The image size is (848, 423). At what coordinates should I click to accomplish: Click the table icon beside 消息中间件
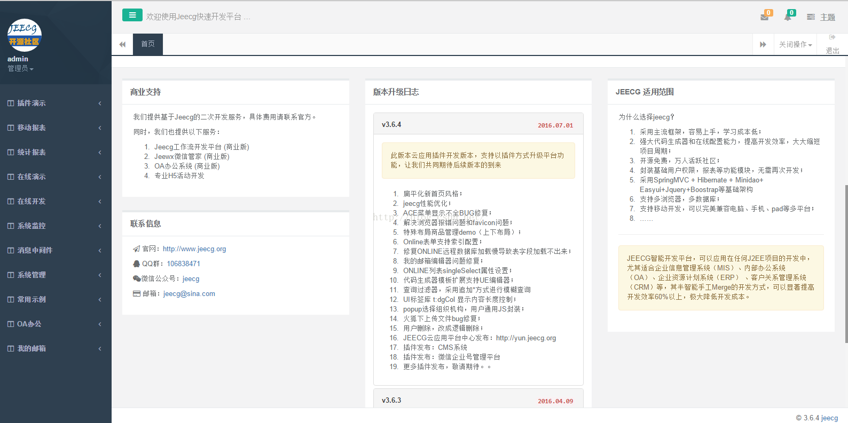tap(11, 250)
